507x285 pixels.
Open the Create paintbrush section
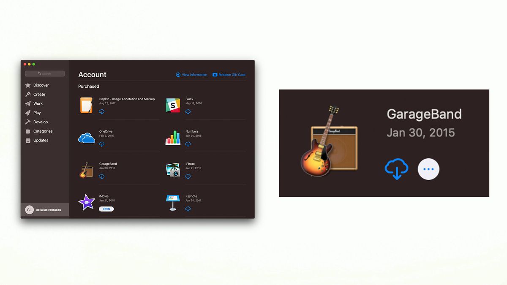click(x=29, y=94)
